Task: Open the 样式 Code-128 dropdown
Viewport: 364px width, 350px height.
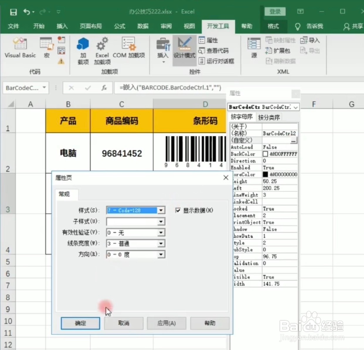Action: (x=161, y=210)
